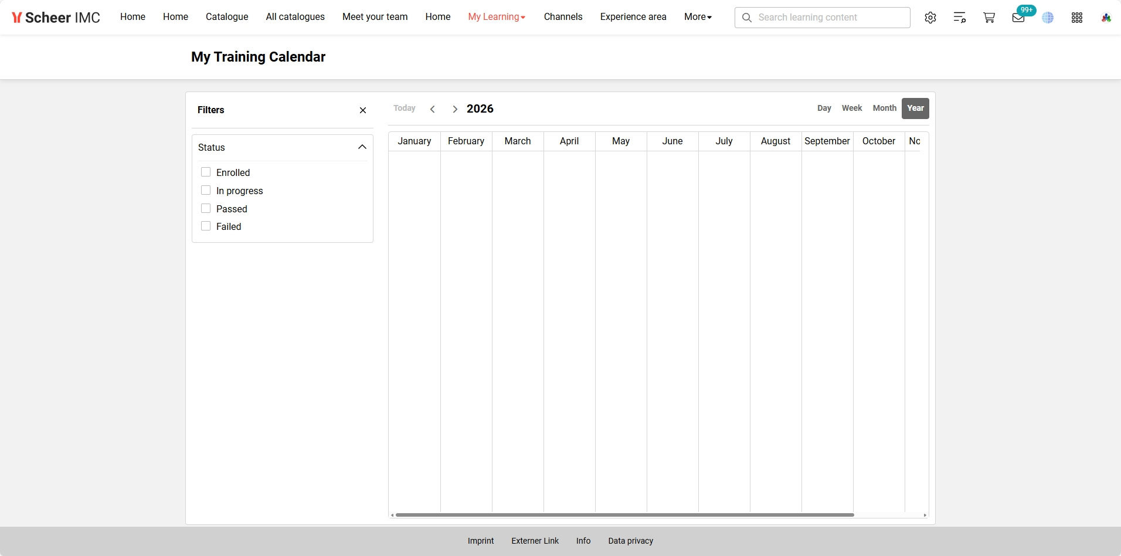Image resolution: width=1121 pixels, height=556 pixels.
Task: Tick the In progress checkbox
Action: pyautogui.click(x=206, y=190)
